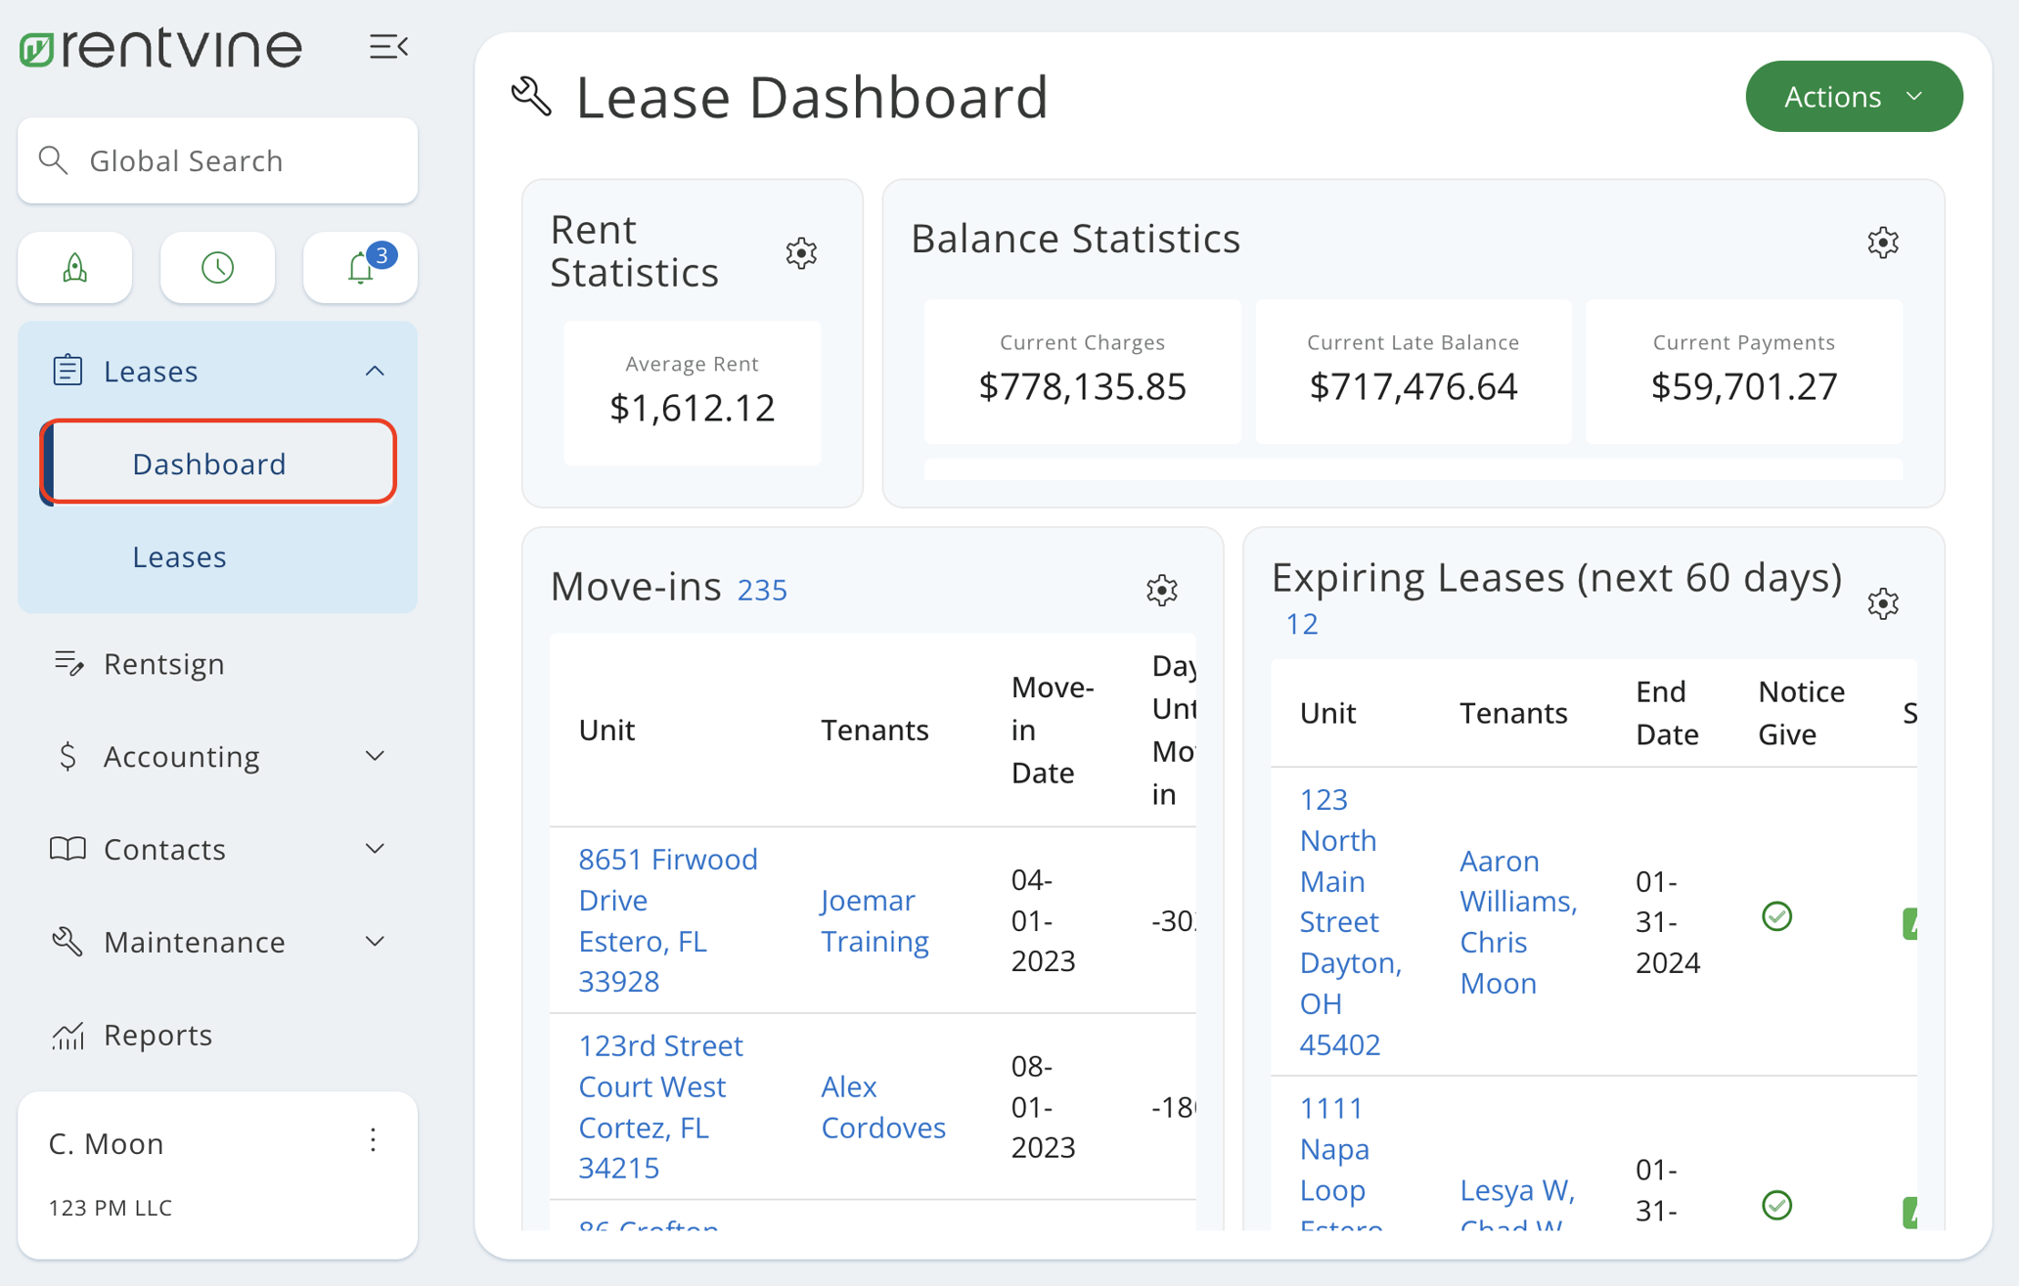Open recent history via the clock icon
Viewport: 2019px width, 1286px height.
(217, 267)
